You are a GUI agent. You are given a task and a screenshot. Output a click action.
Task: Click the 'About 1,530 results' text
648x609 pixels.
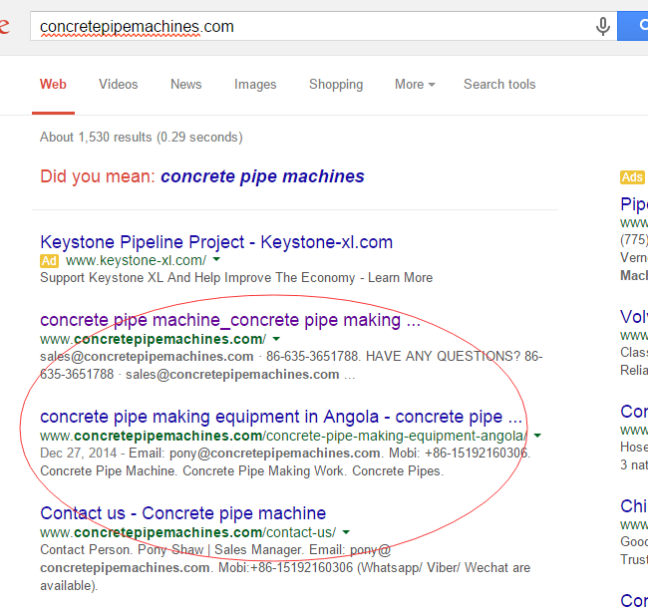[142, 138]
